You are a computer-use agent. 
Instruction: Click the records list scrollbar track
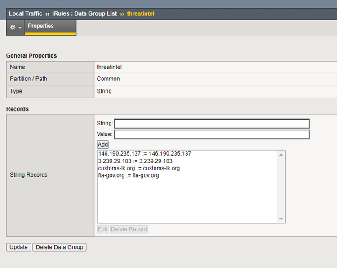pos(281,187)
